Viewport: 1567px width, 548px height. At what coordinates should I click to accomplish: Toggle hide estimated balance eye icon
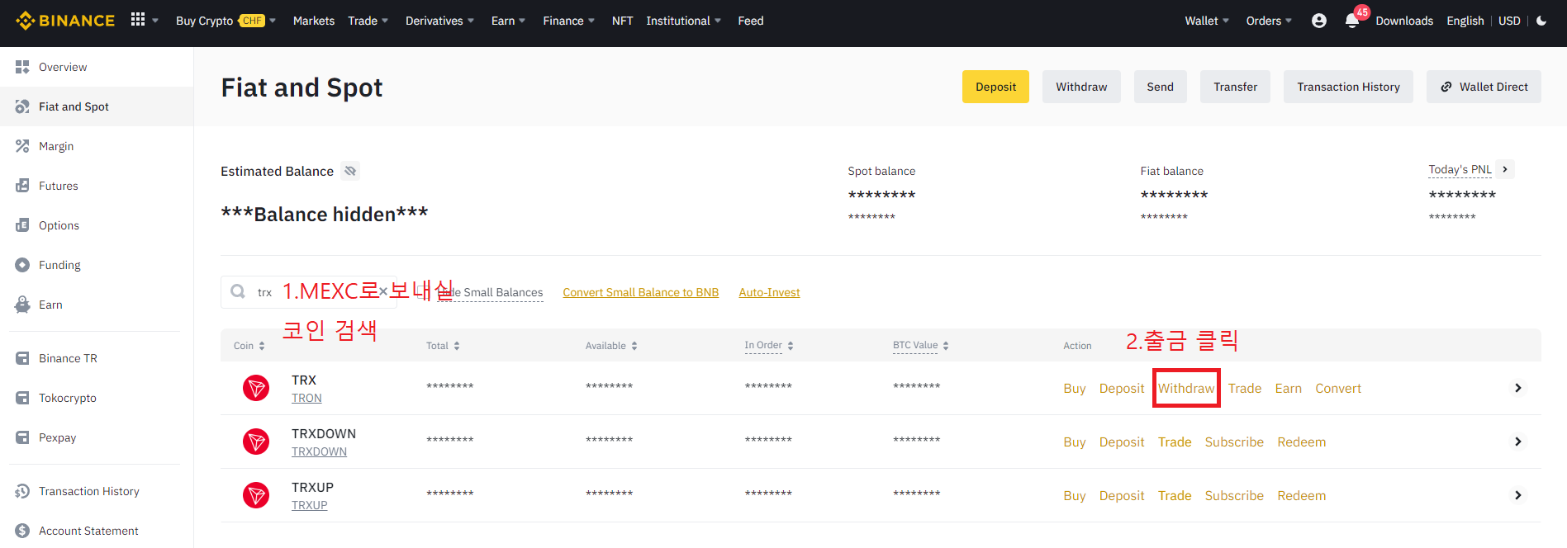click(x=350, y=171)
